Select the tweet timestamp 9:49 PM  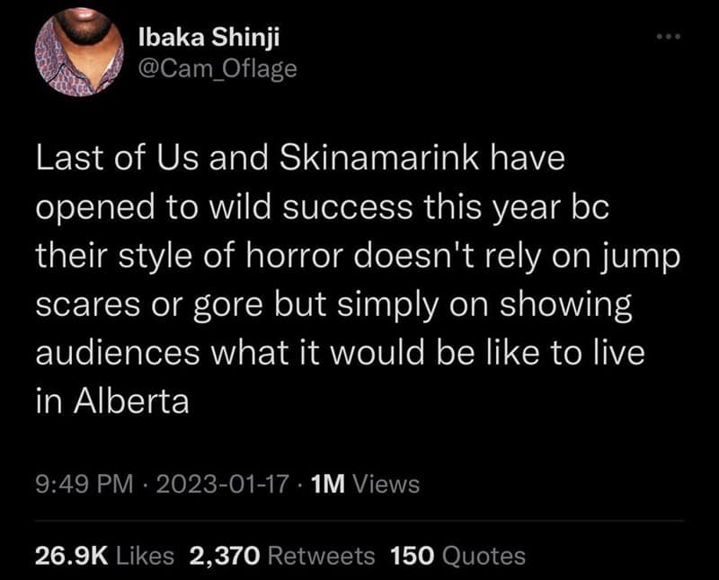click(79, 483)
